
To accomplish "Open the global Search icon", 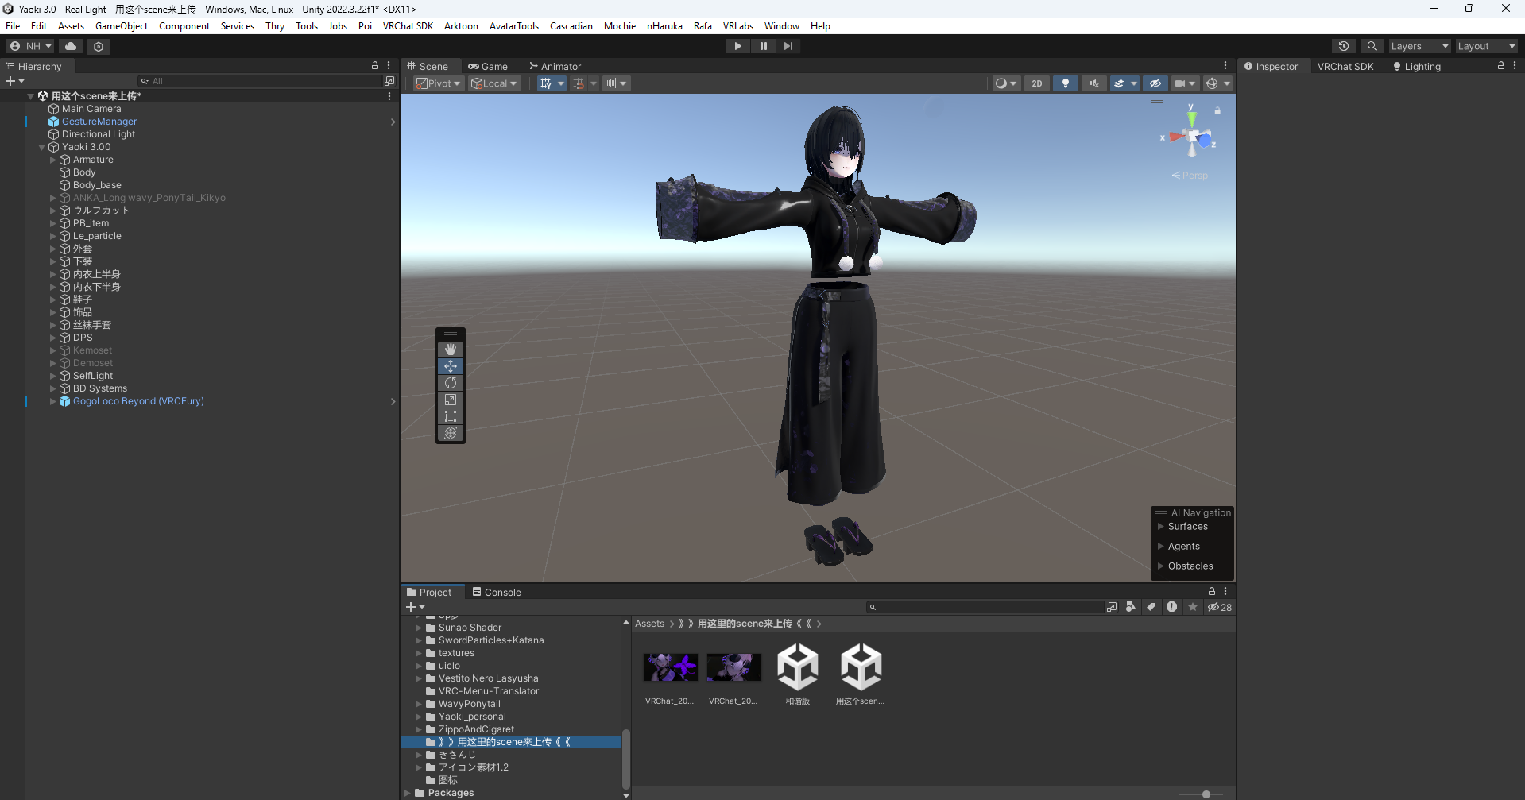I will point(1372,46).
